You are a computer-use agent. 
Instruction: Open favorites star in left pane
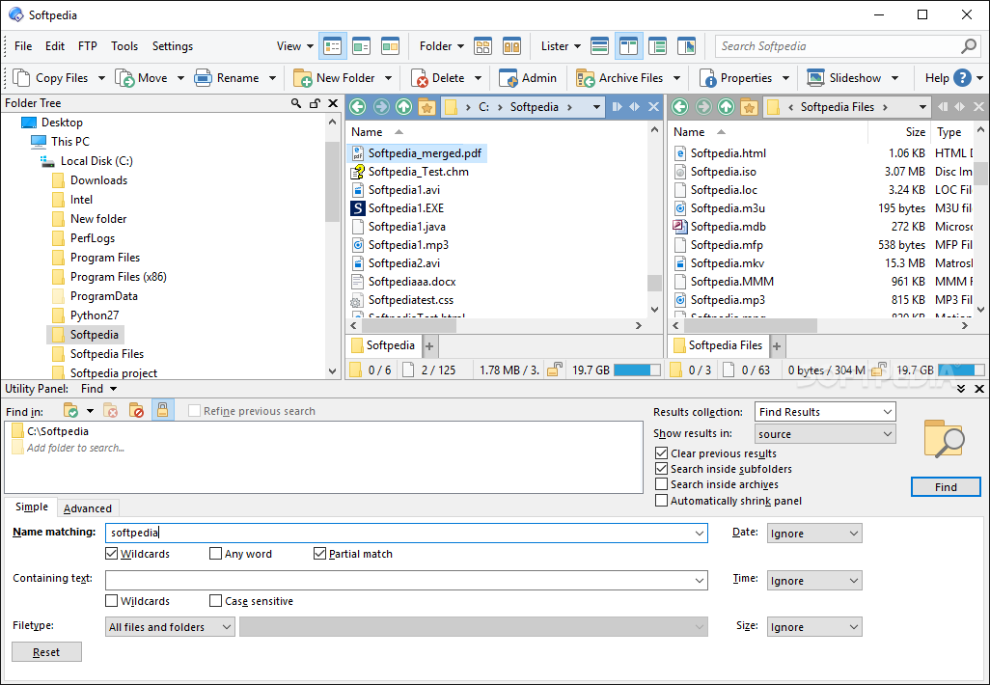tap(426, 107)
